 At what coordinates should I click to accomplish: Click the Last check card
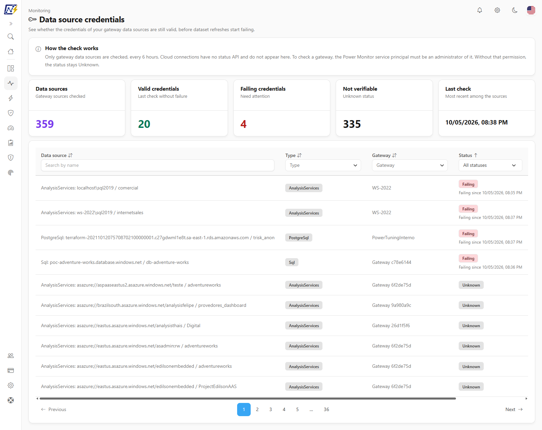pos(487,108)
